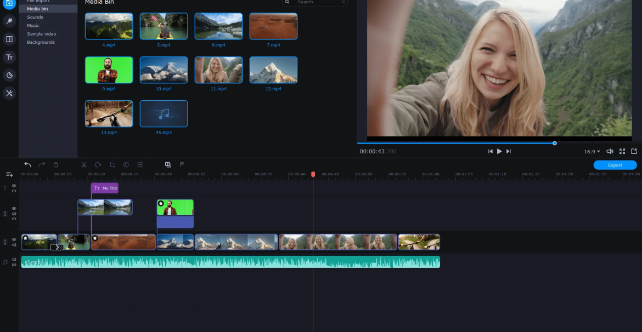Select the 13.mp4 biking thumbnail
The image size is (642, 332).
pyautogui.click(x=109, y=113)
